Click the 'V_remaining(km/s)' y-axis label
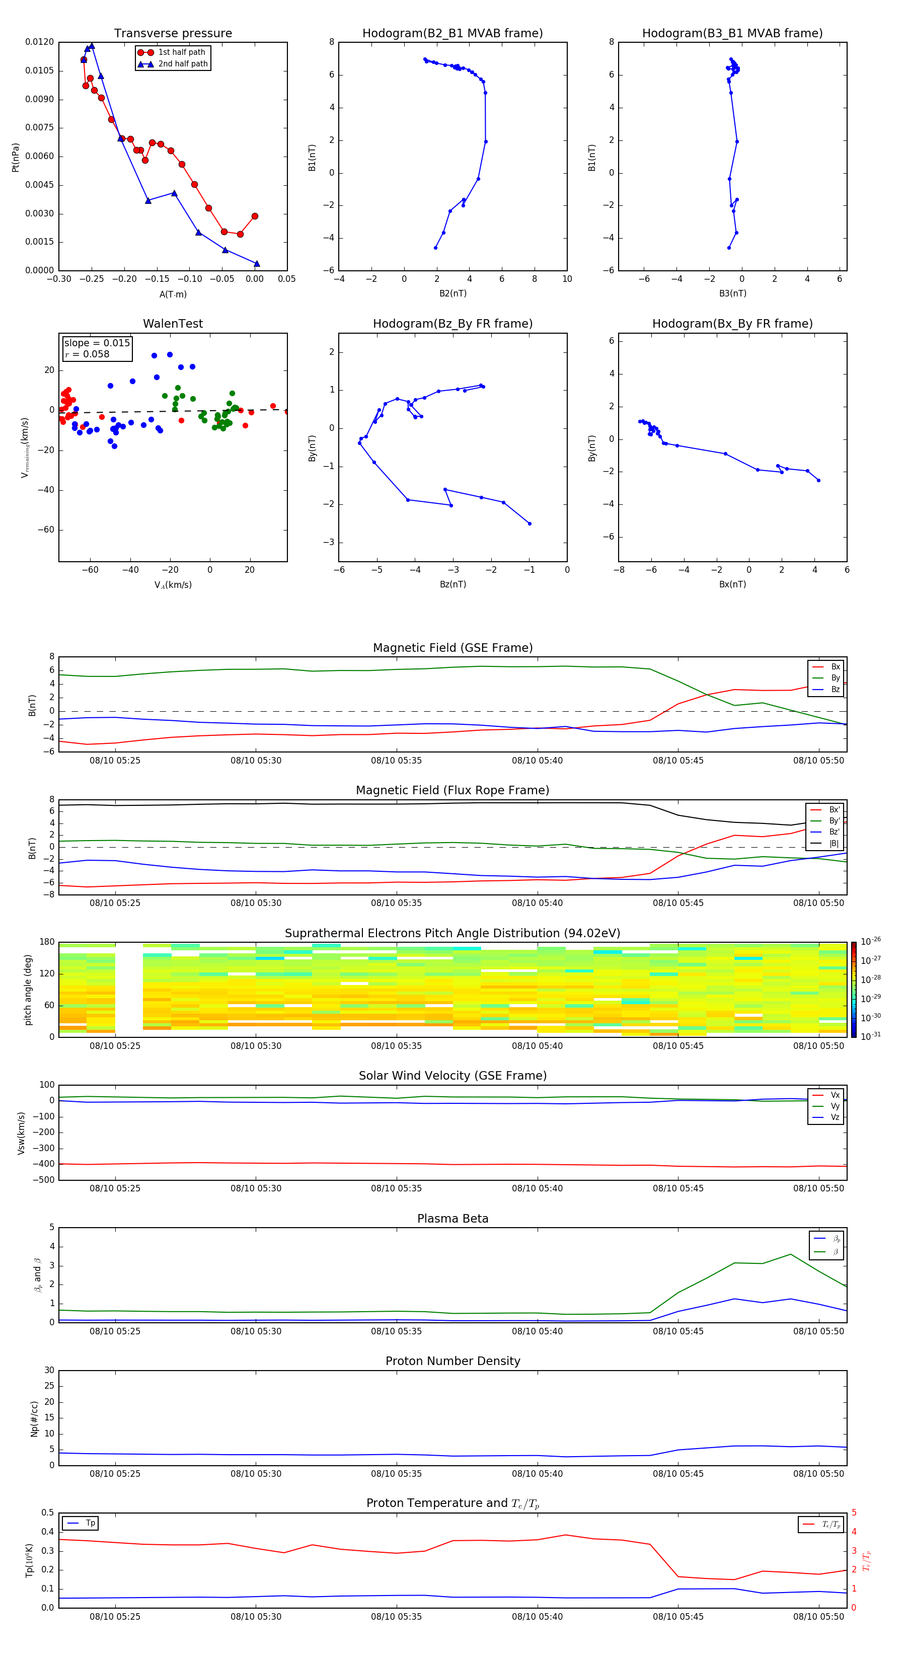Image resolution: width=906 pixels, height=1661 pixels. 25,447
